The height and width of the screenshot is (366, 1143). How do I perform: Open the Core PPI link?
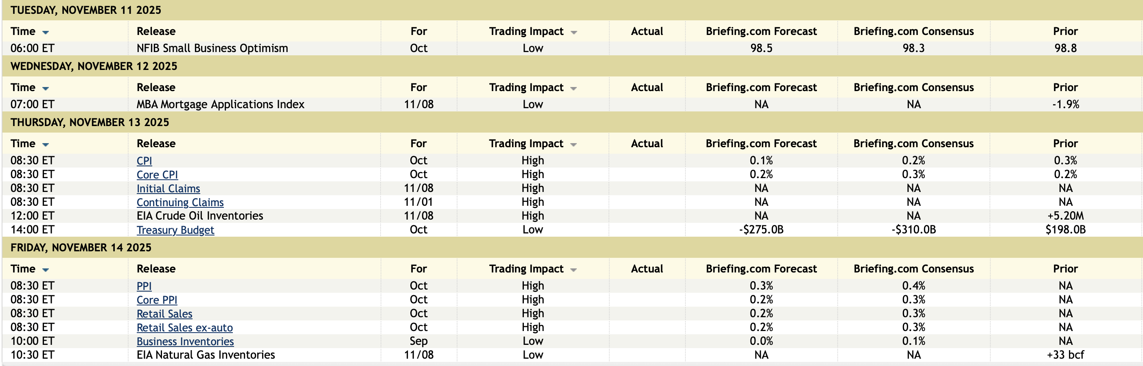(x=157, y=300)
